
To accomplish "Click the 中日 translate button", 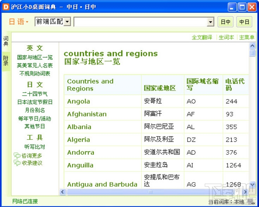I will (244, 22).
